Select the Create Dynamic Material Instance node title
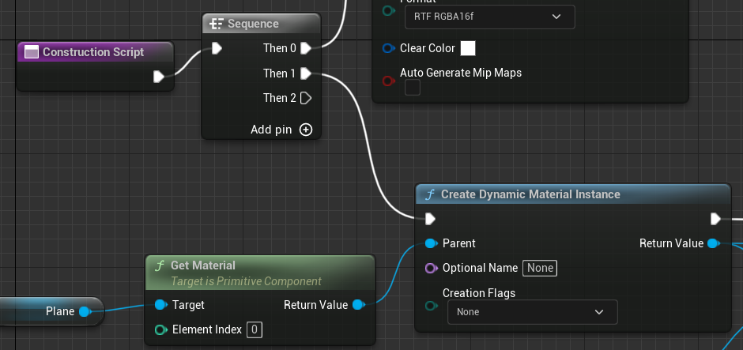The width and height of the screenshot is (743, 350). point(530,194)
